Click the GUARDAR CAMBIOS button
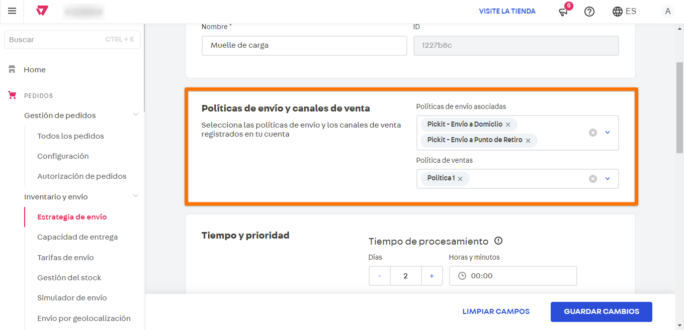Viewport: 684px width, 330px height. pyautogui.click(x=601, y=311)
